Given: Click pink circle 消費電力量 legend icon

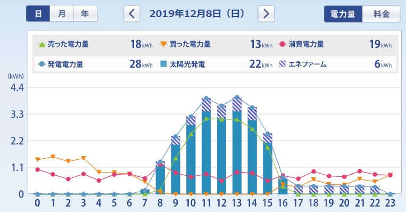Looking at the screenshot, I should (282, 44).
